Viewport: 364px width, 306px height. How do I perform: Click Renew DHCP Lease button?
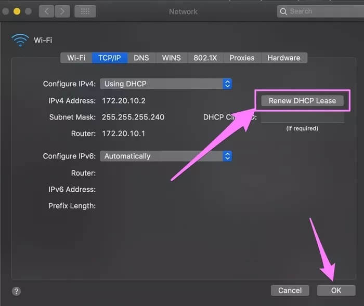[x=302, y=101]
